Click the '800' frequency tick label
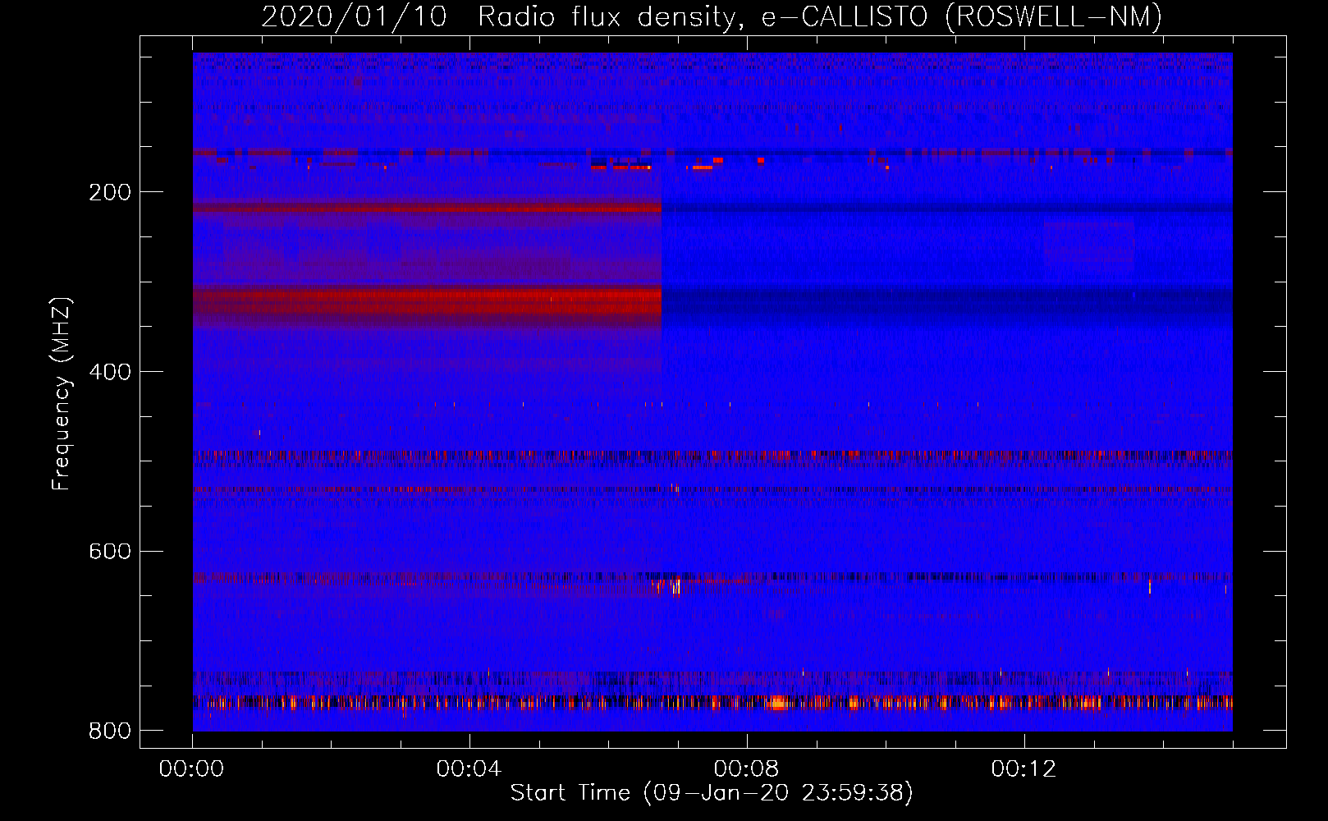1328x821 pixels. click(x=110, y=731)
